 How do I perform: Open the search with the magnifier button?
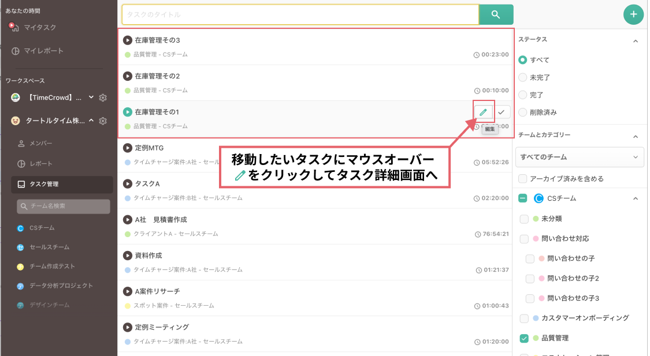(x=496, y=14)
